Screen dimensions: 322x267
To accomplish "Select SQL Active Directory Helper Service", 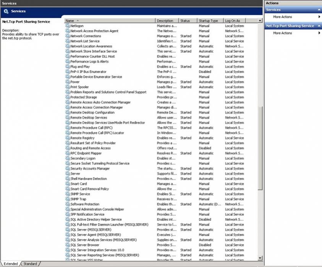I will (154, 219).
